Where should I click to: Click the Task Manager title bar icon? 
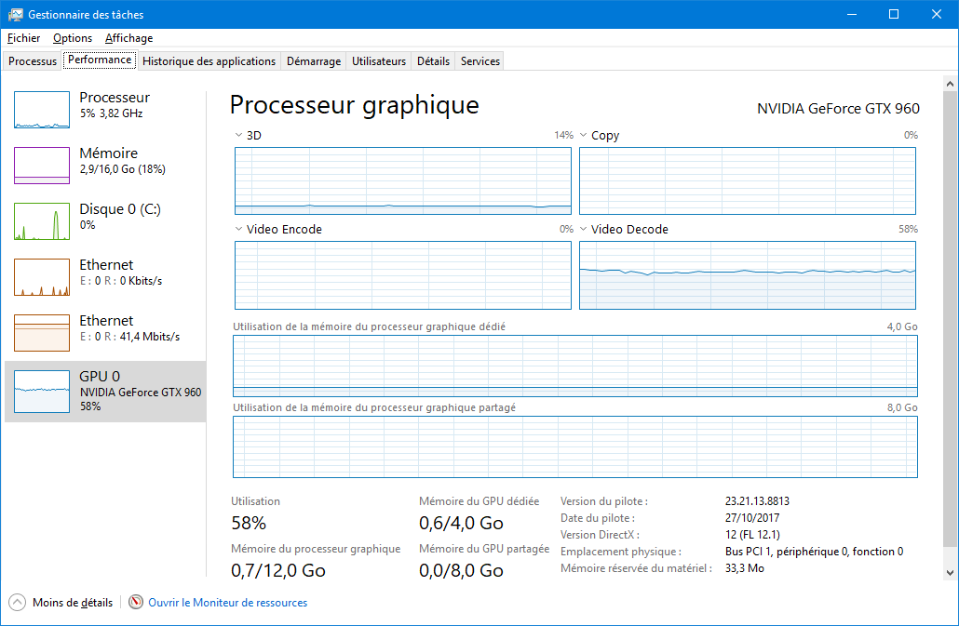click(16, 15)
